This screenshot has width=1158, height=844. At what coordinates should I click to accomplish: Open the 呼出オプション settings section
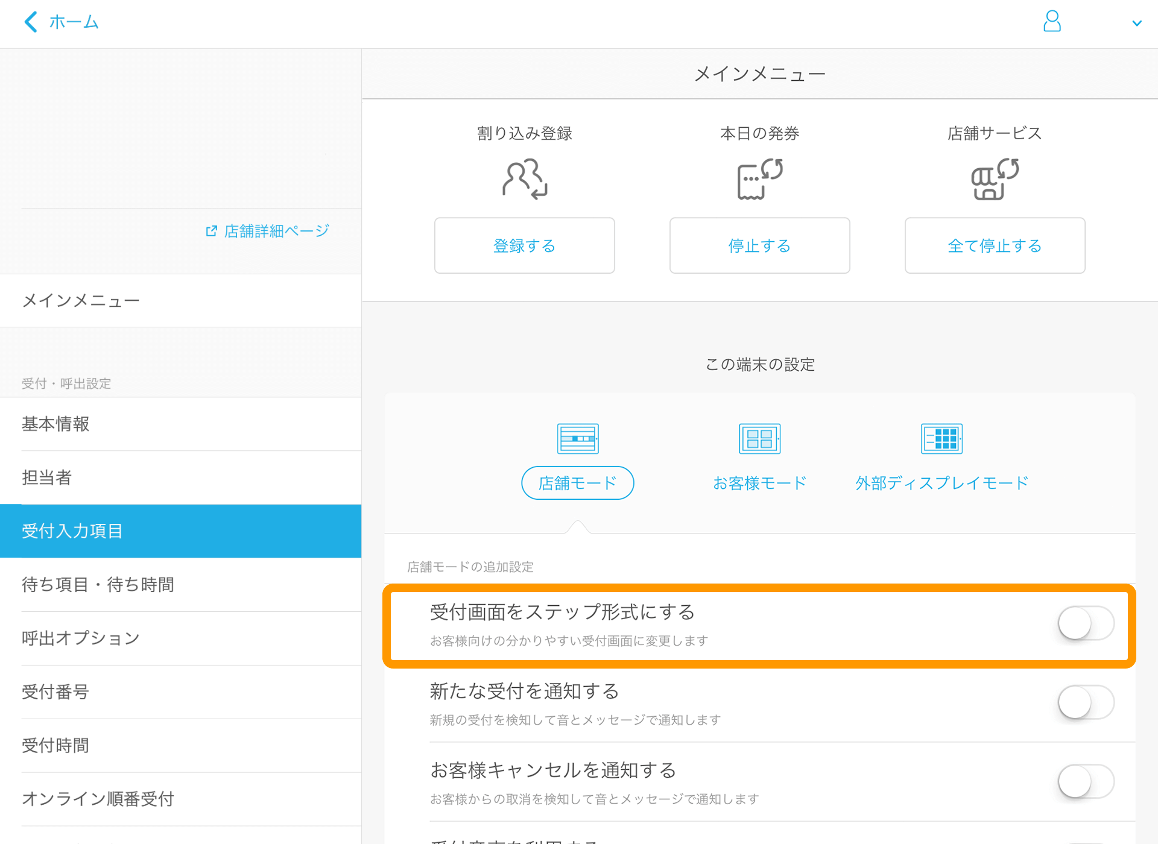coord(80,638)
